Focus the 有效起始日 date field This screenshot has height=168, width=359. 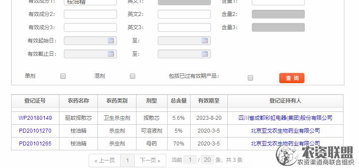[90, 41]
